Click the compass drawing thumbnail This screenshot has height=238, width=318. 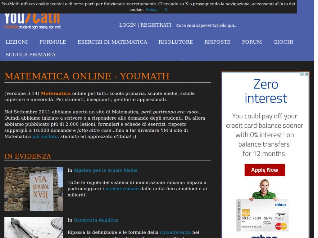coord(34,227)
